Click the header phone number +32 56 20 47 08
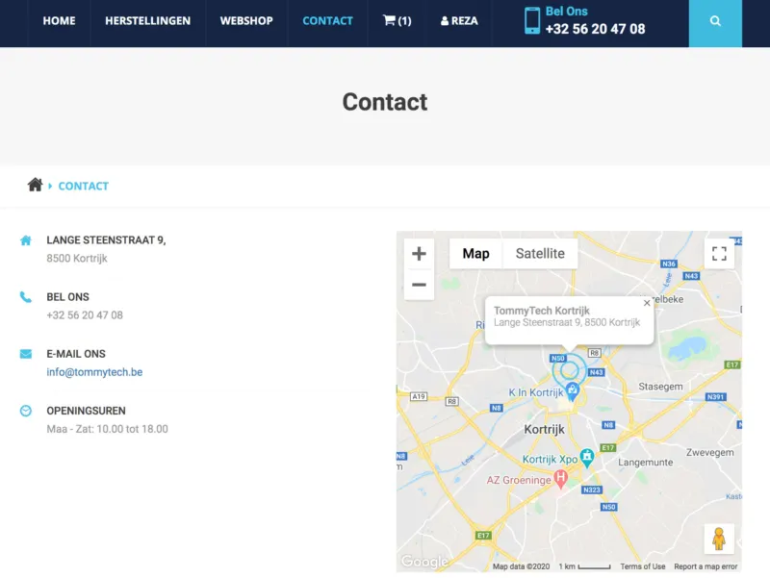 (595, 29)
